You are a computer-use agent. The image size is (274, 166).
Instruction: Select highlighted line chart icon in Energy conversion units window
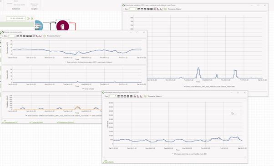34,36
